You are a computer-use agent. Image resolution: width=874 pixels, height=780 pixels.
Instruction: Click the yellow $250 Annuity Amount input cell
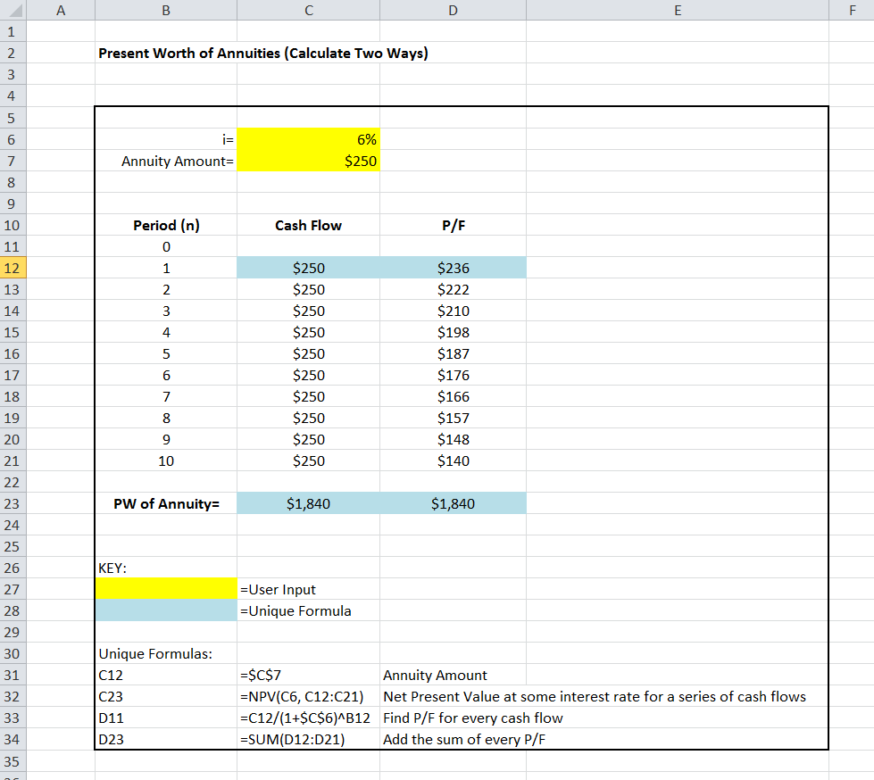(x=308, y=162)
